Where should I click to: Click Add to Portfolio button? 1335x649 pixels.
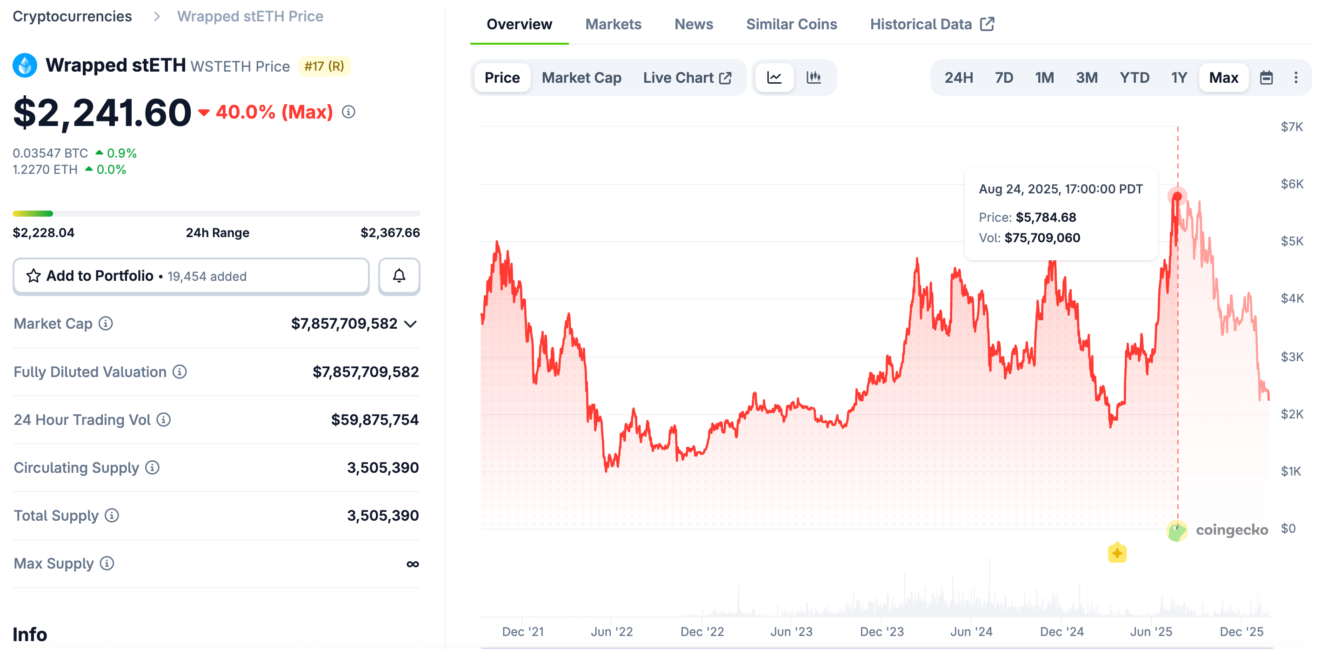(191, 276)
